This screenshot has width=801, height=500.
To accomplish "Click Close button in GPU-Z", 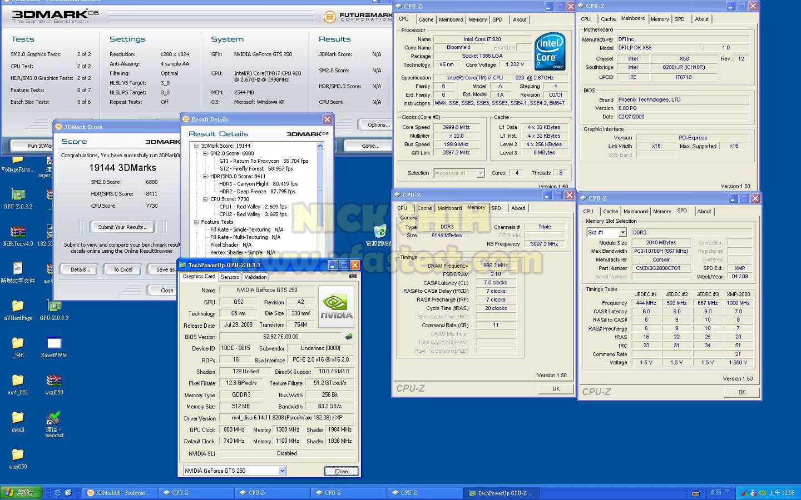I will [x=342, y=471].
